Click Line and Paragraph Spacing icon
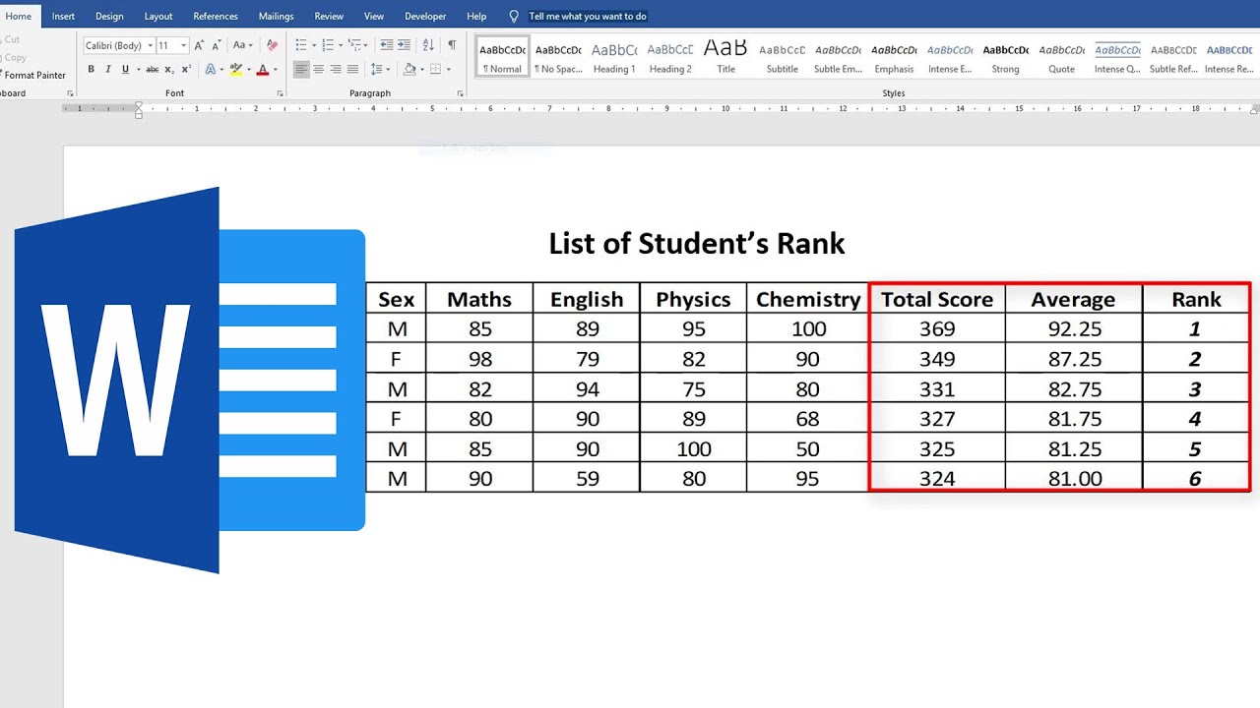This screenshot has height=708, width=1260. [x=376, y=70]
